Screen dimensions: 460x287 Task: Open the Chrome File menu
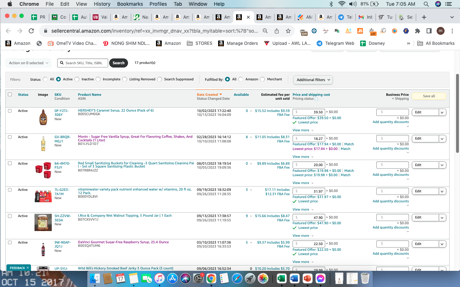50,4
